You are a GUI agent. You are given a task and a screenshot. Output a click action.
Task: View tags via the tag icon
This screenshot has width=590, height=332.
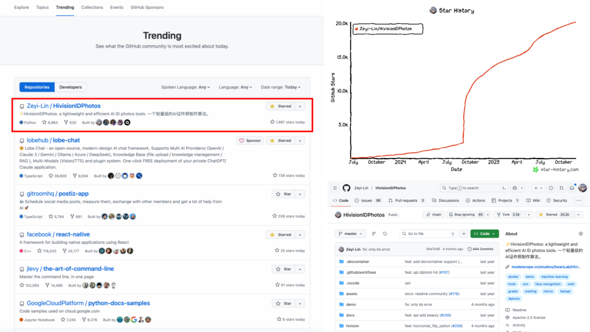pos(385,234)
